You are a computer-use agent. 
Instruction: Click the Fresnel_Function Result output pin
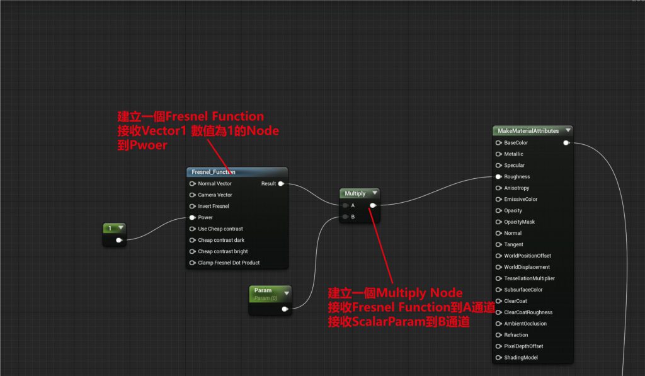pyautogui.click(x=280, y=184)
